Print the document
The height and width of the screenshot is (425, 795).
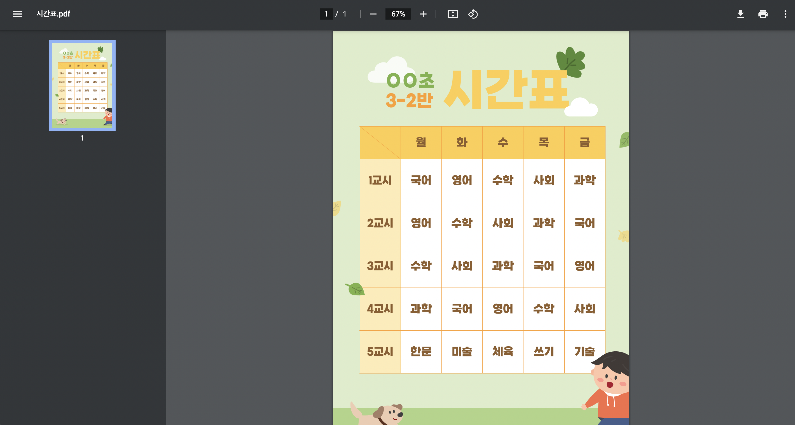click(763, 14)
